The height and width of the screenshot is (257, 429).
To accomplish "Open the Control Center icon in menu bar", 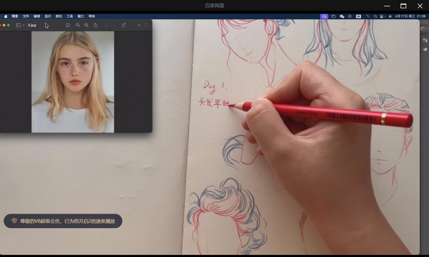I will pos(382,16).
